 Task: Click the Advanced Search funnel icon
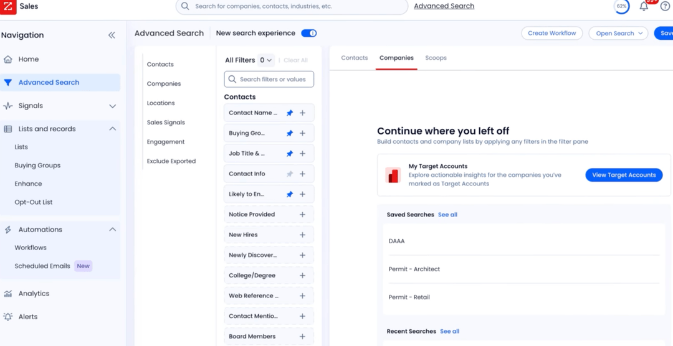7,82
